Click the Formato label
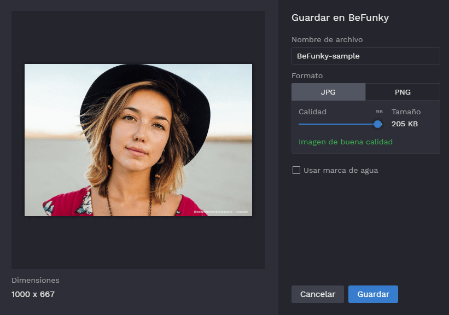The height and width of the screenshot is (315, 449). pyautogui.click(x=307, y=75)
